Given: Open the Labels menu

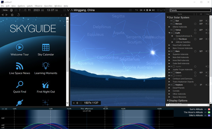Looking at the screenshot, I should tap(30, 6).
